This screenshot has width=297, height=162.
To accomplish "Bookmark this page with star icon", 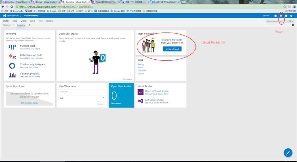I will tap(285, 6).
